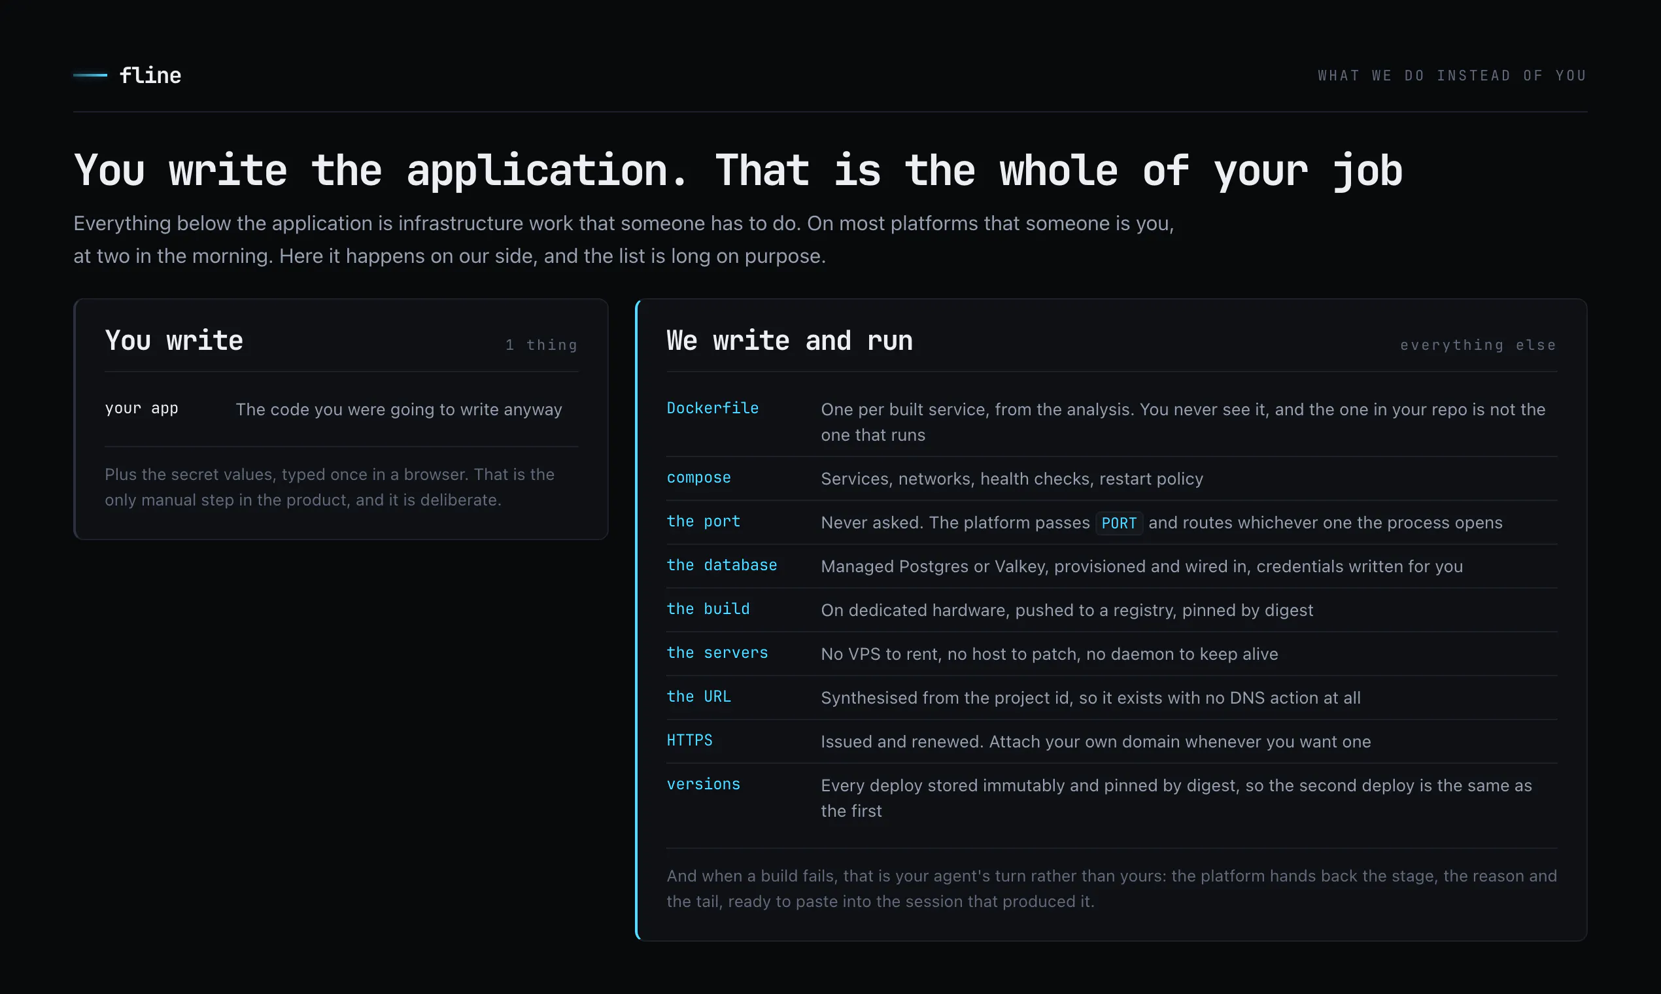Image resolution: width=1661 pixels, height=994 pixels.
Task: Click the 'versions' row label
Action: [x=703, y=783]
